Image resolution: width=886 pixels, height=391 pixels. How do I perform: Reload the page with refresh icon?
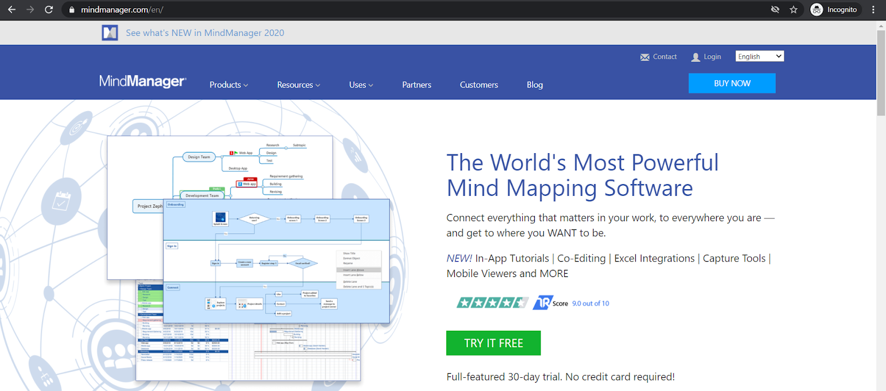(49, 9)
